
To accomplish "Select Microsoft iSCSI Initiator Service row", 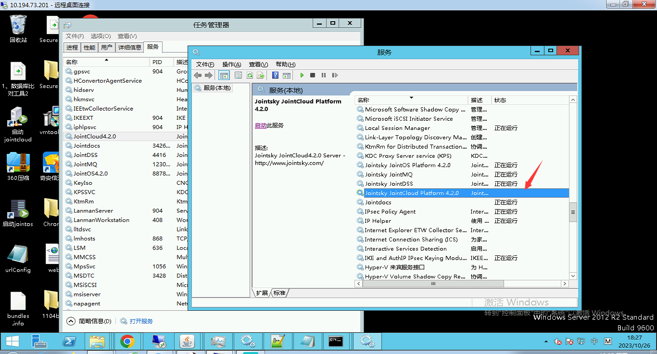I will [x=462, y=119].
